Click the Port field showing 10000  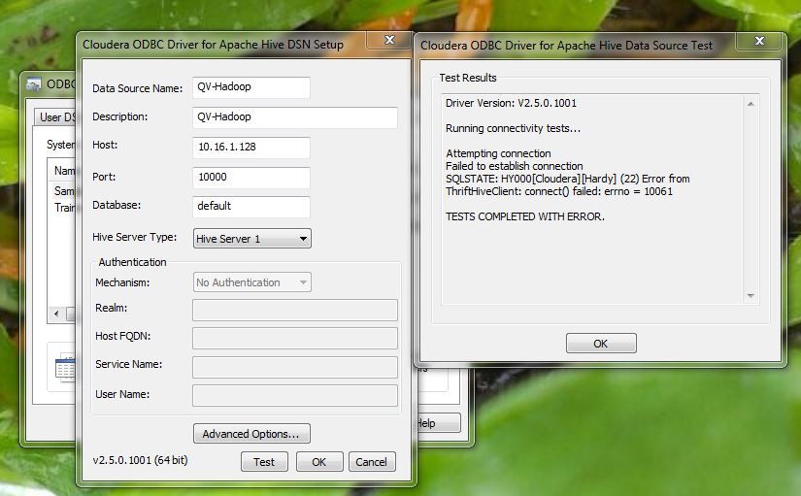(x=250, y=178)
